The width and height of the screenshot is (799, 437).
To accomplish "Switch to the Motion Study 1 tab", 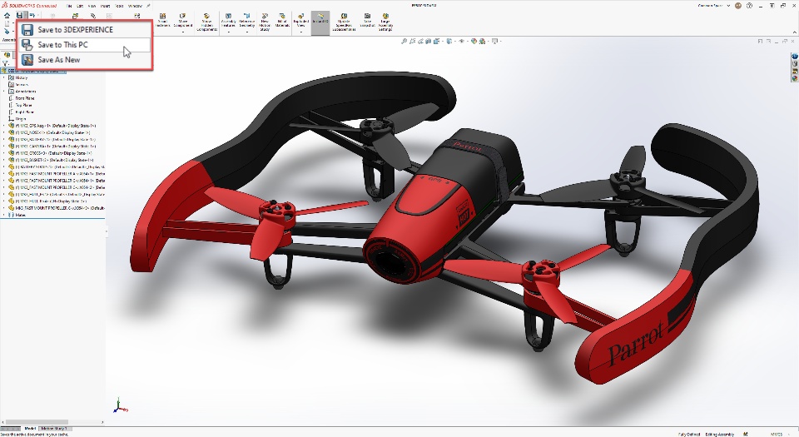I will tap(54, 429).
